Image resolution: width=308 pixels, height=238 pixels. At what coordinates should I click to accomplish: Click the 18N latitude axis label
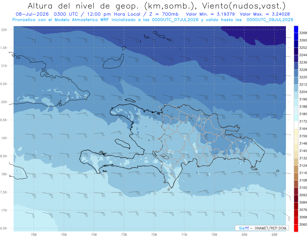pos(4,174)
